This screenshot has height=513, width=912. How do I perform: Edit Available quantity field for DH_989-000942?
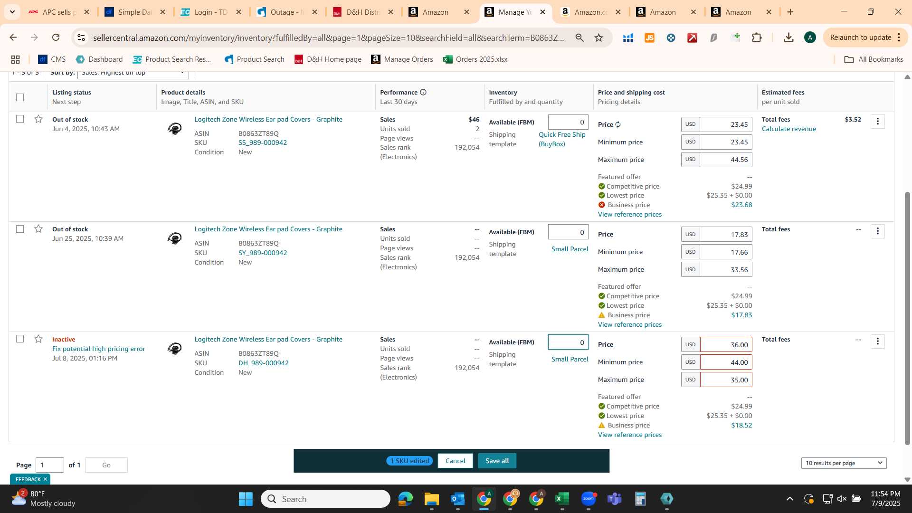coord(568,342)
